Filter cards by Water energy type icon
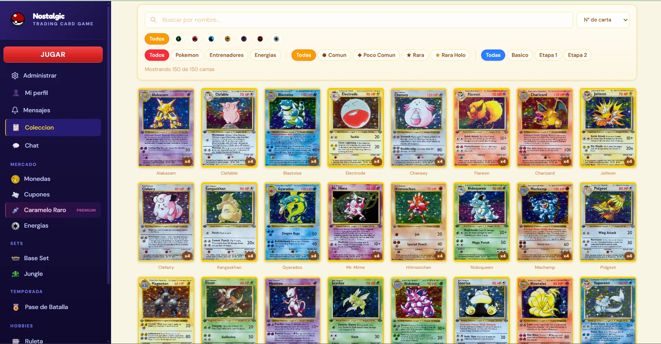This screenshot has width=661, height=344. (211, 39)
